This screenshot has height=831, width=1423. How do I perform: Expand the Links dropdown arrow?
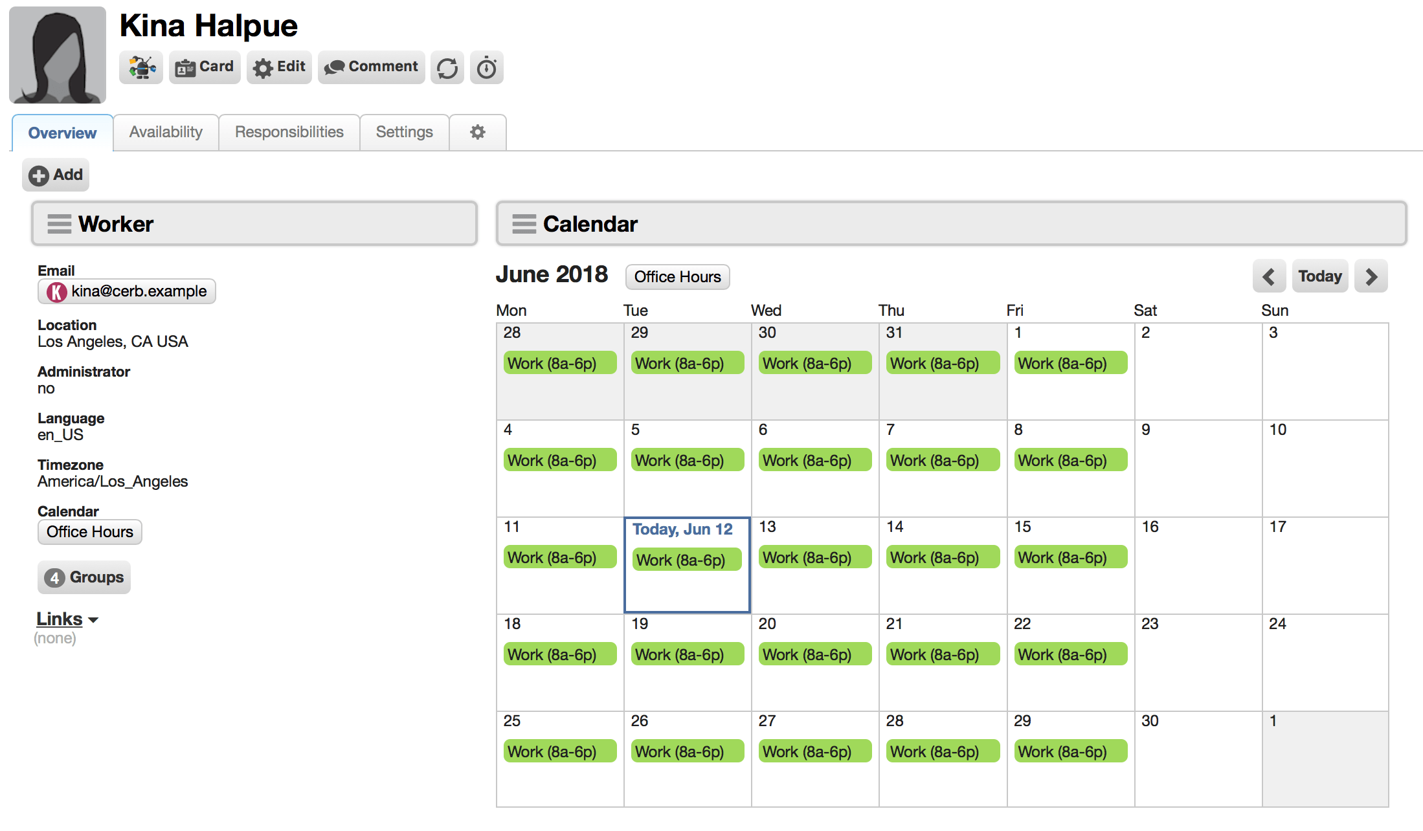93,620
